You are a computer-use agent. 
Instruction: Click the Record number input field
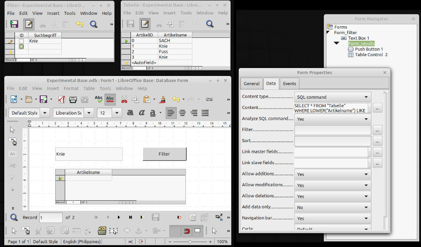pos(51,218)
